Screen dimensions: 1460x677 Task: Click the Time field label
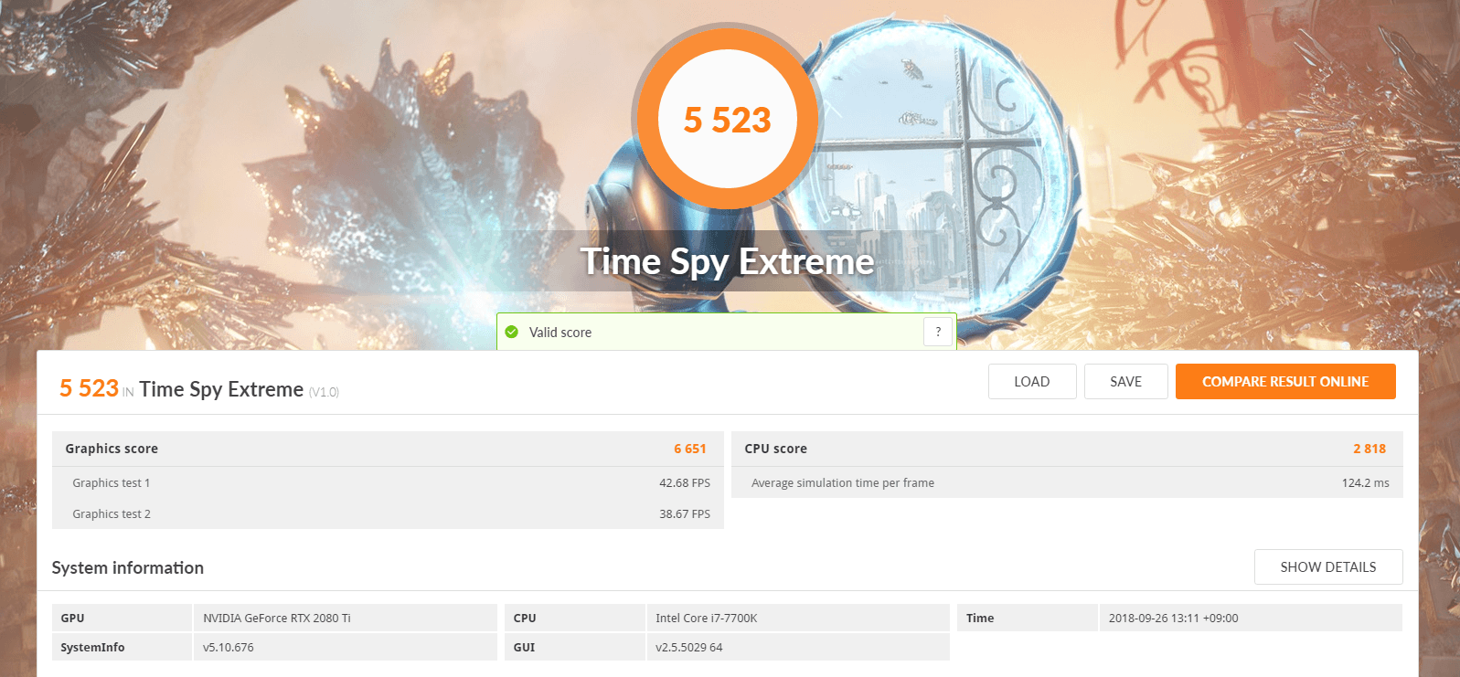point(980,619)
